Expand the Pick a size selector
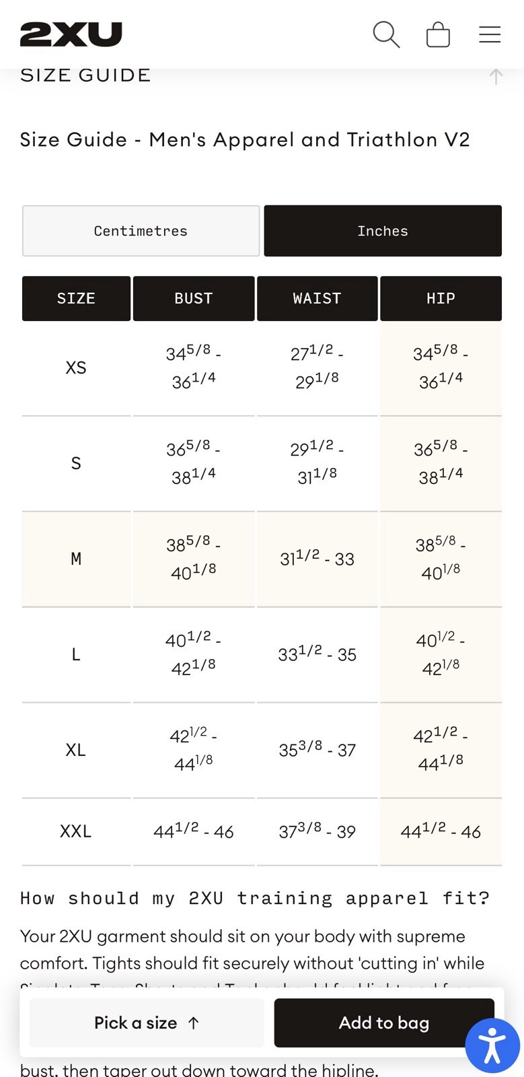The width and height of the screenshot is (524, 1077). (147, 1023)
